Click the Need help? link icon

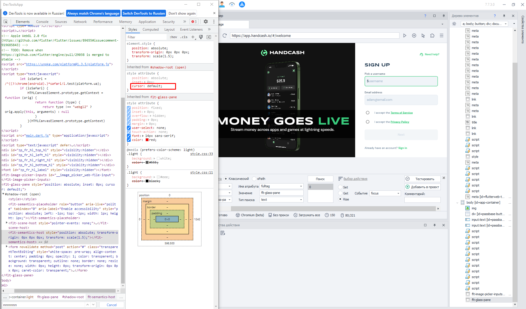pyautogui.click(x=421, y=54)
